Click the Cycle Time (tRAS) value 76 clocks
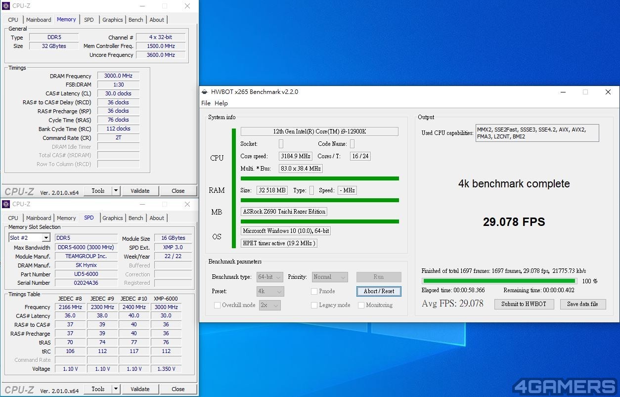 [118, 120]
